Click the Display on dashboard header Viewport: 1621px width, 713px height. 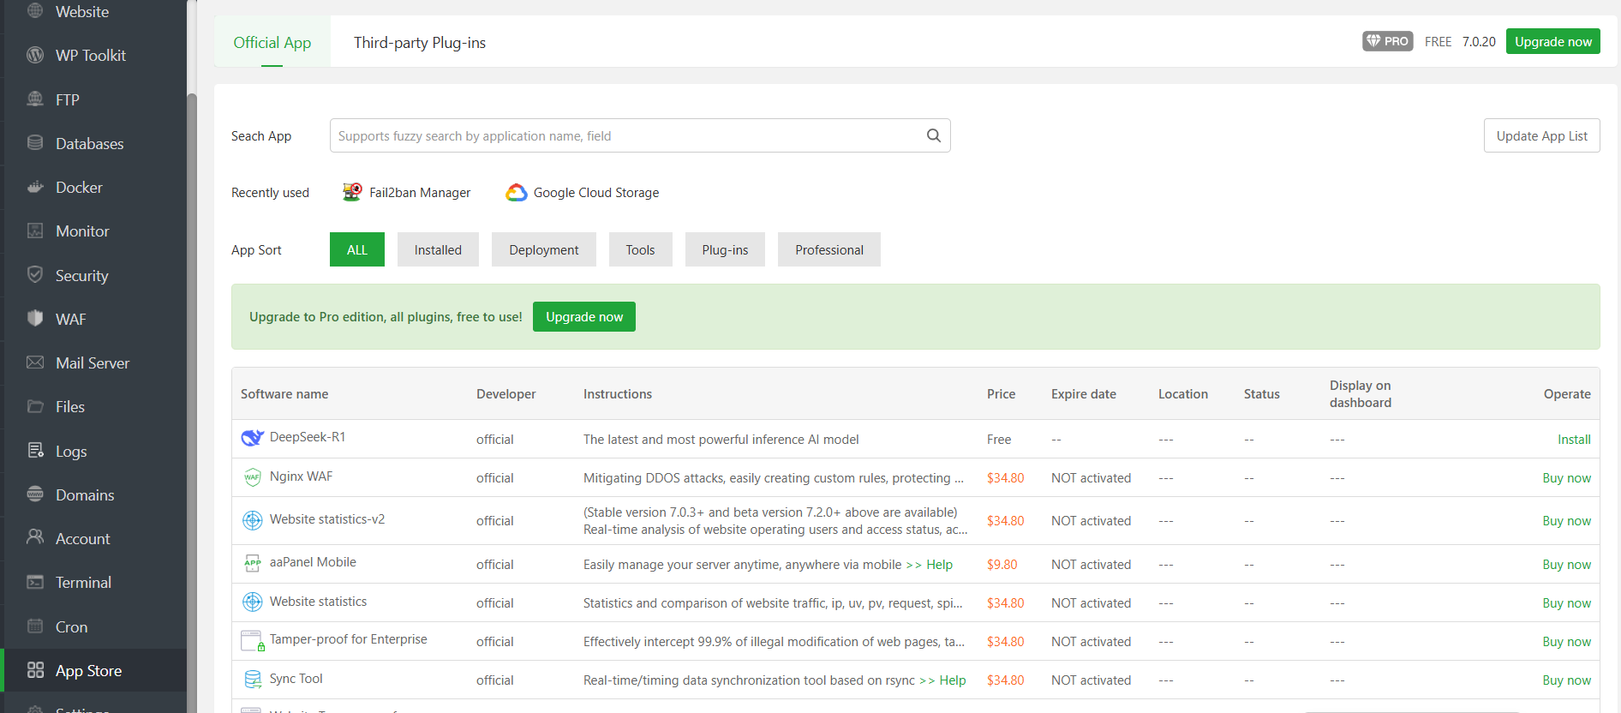click(1361, 393)
